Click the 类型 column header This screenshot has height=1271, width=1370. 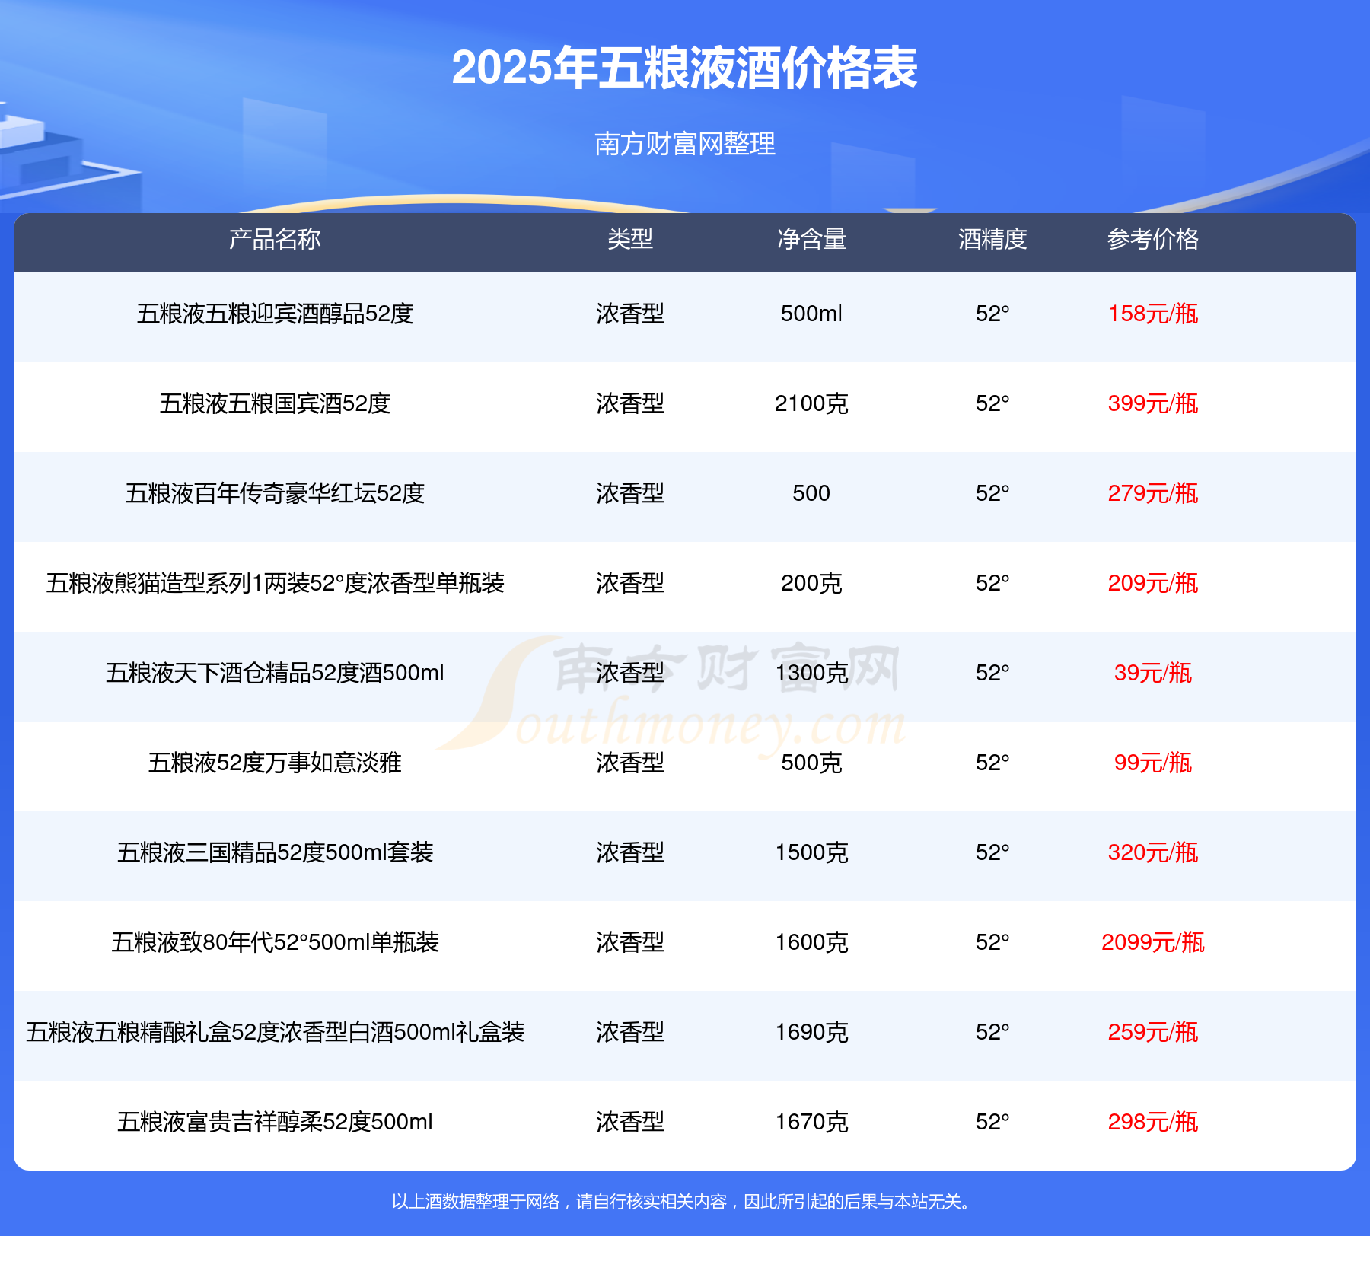point(630,239)
